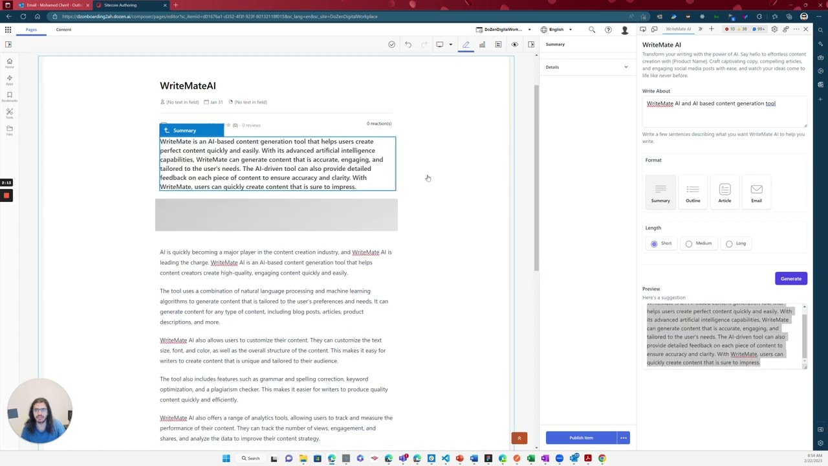Expand the Details section chevron
This screenshot has width=828, height=466.
point(626,67)
